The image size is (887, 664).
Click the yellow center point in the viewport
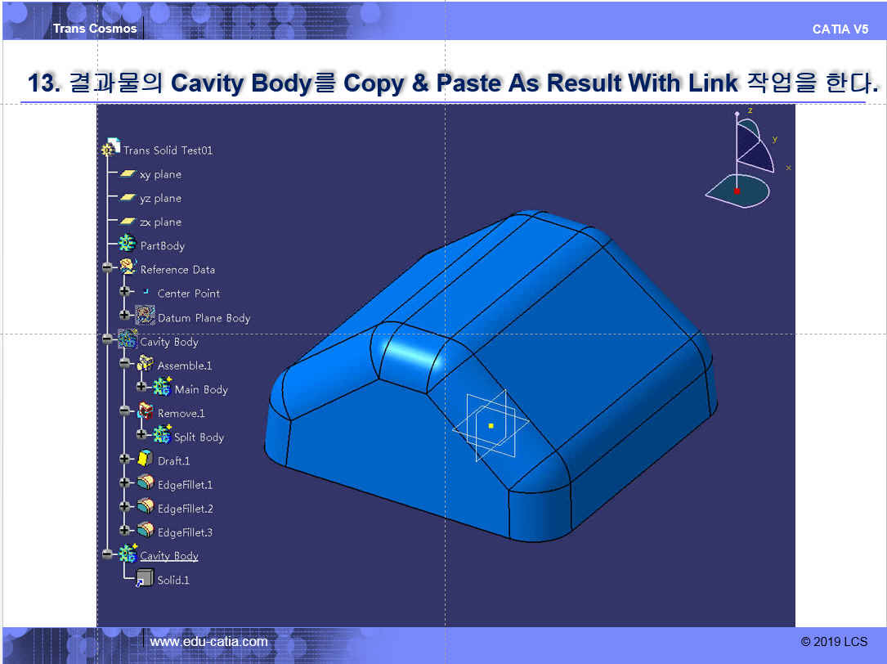point(491,425)
